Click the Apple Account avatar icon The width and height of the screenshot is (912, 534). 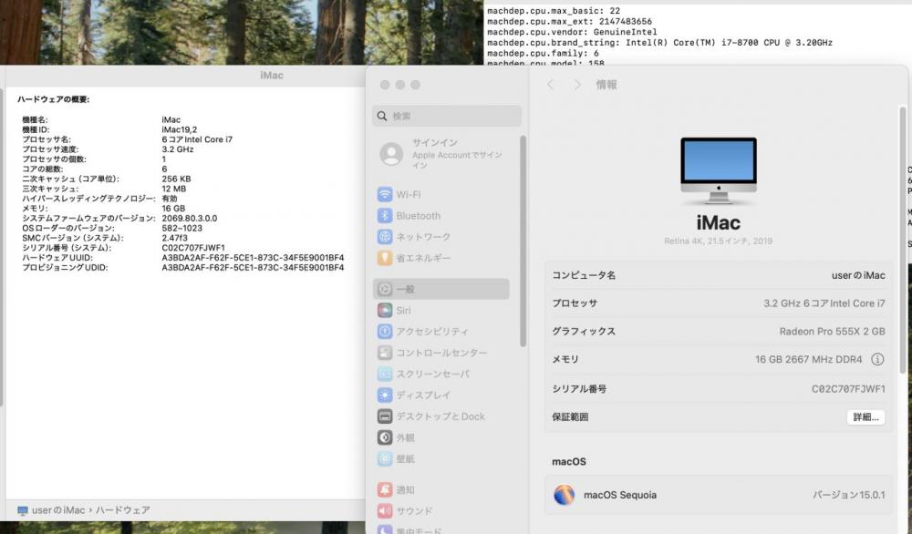(391, 154)
